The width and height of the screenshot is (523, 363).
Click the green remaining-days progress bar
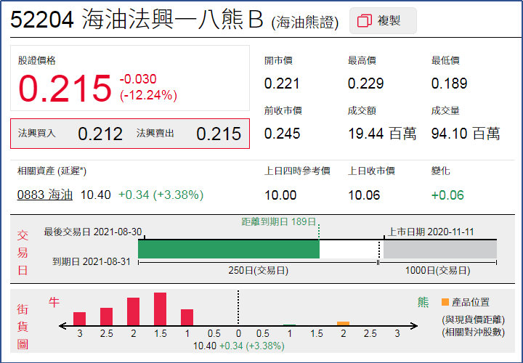(x=229, y=249)
